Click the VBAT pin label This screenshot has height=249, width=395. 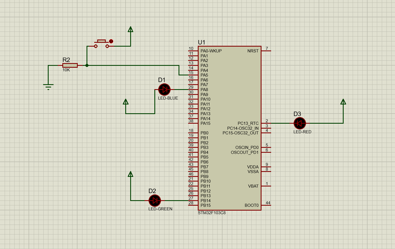[x=254, y=186]
